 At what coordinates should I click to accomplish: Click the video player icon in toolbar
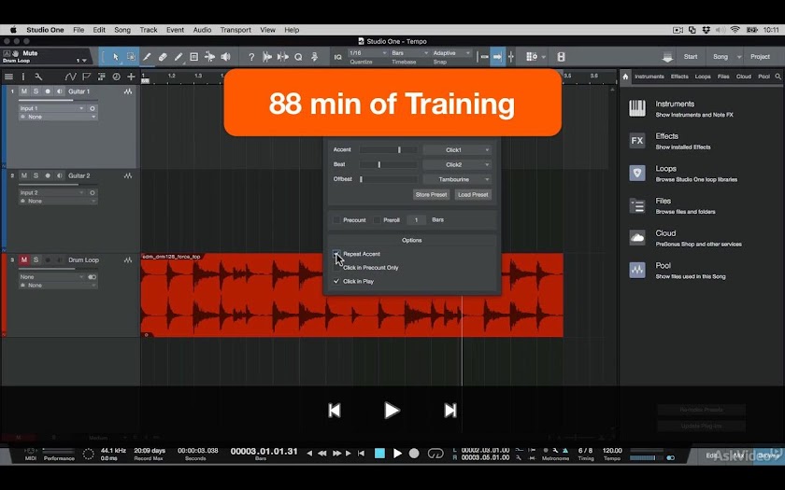pyautogui.click(x=562, y=57)
